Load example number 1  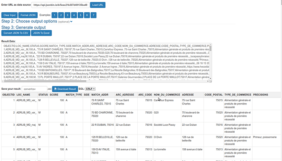[x=54, y=15]
